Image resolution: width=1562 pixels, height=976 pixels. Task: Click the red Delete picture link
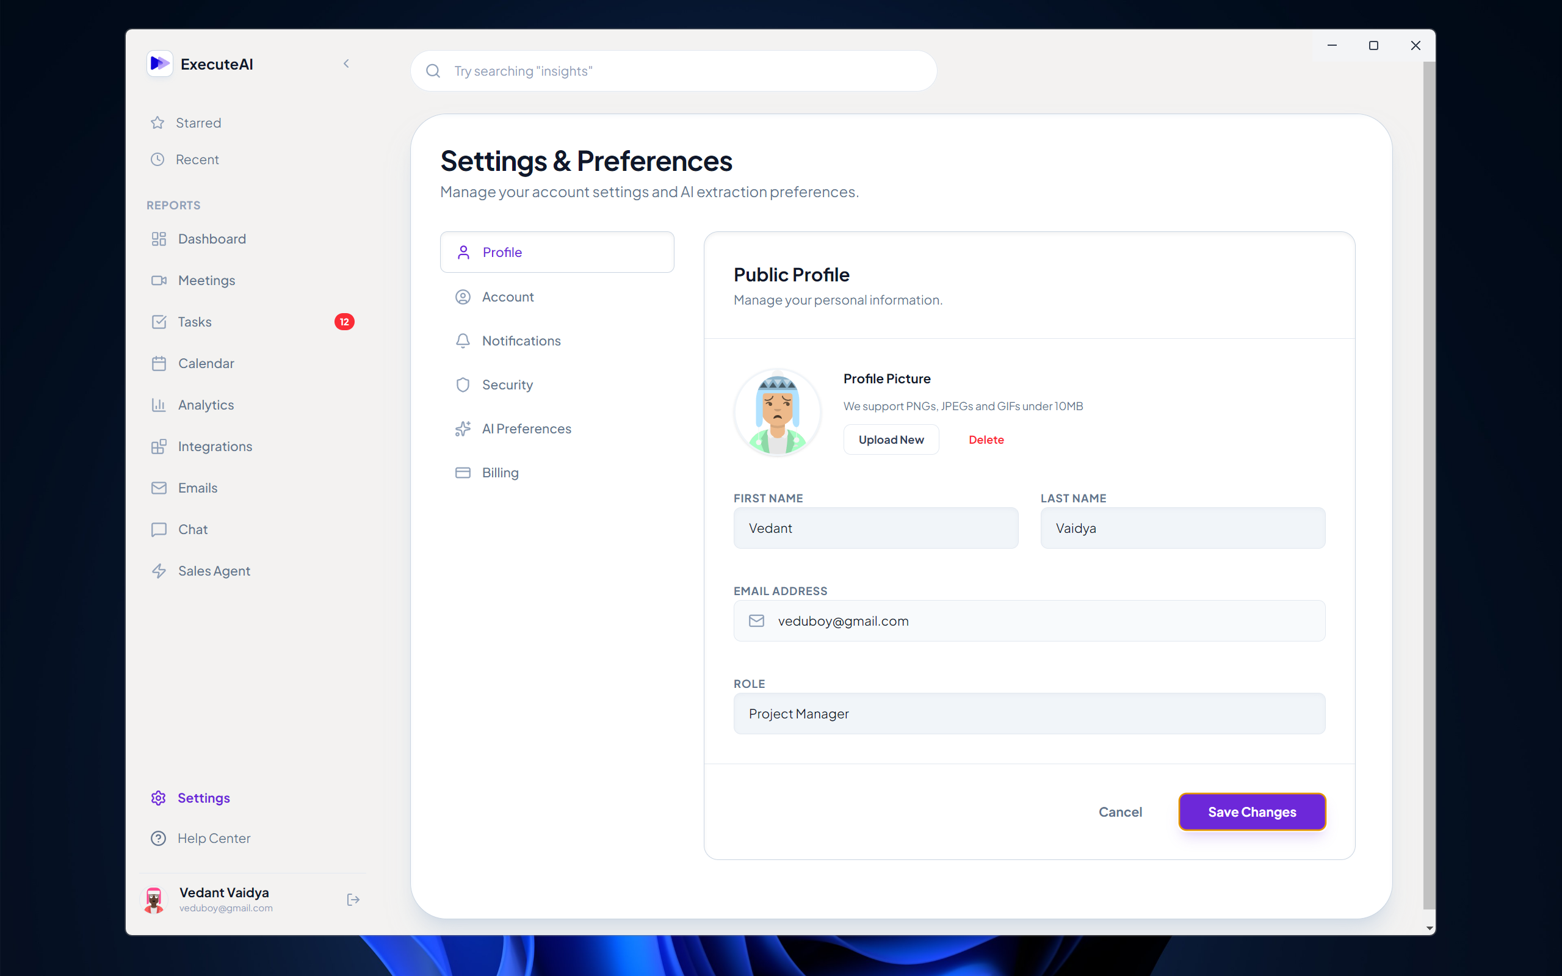(x=986, y=439)
